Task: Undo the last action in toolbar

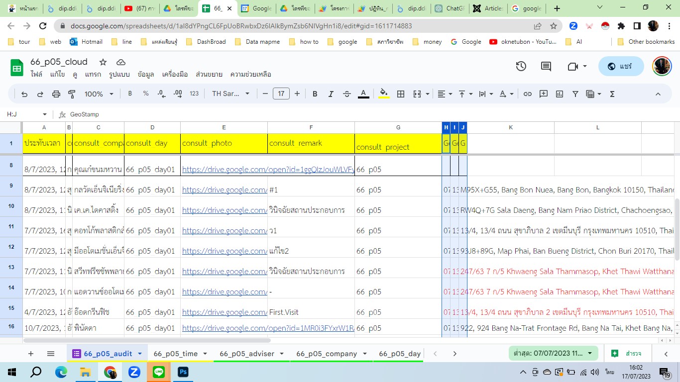Action: pyautogui.click(x=24, y=94)
